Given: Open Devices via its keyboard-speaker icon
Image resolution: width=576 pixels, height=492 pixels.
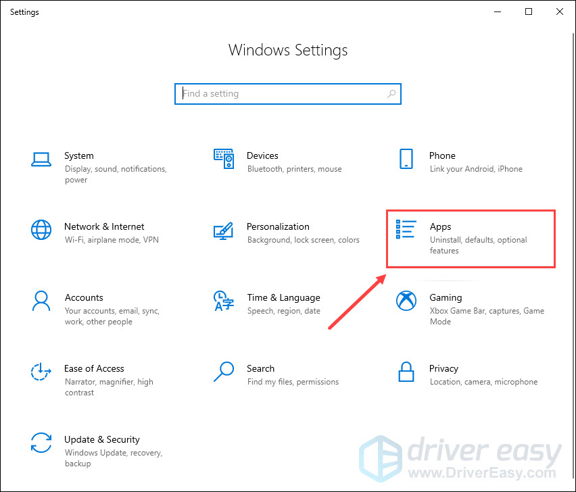Looking at the screenshot, I should tap(224, 159).
